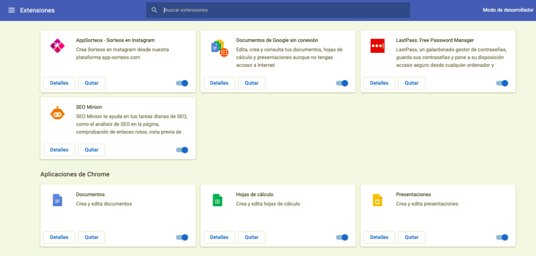This screenshot has width=536, height=256.
Task: Click the search magnifier icon
Action: coord(154,10)
